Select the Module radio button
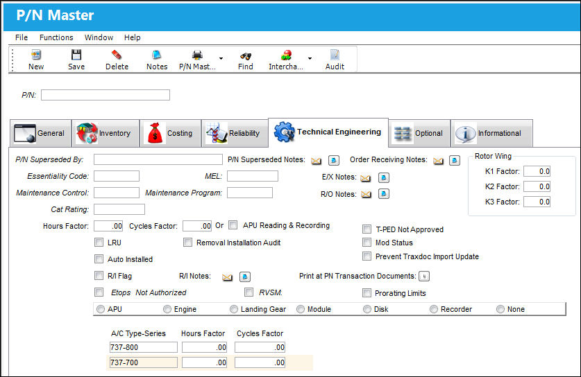Screen dimensions: 581x377 tap(301, 309)
